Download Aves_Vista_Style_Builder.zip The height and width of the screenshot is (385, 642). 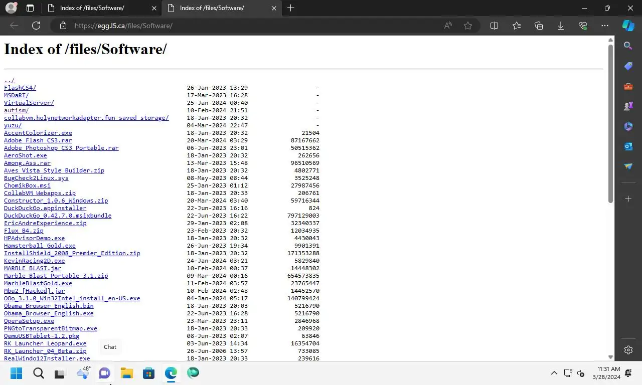(54, 170)
